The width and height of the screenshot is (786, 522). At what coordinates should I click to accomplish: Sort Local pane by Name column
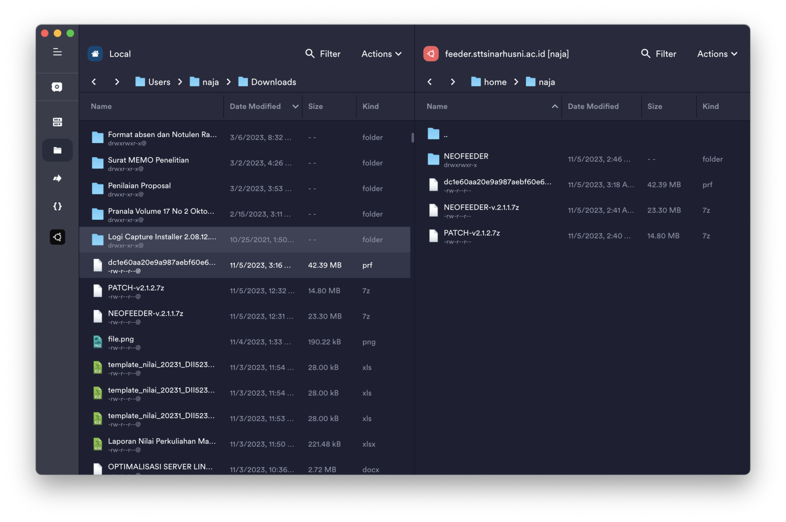point(101,107)
